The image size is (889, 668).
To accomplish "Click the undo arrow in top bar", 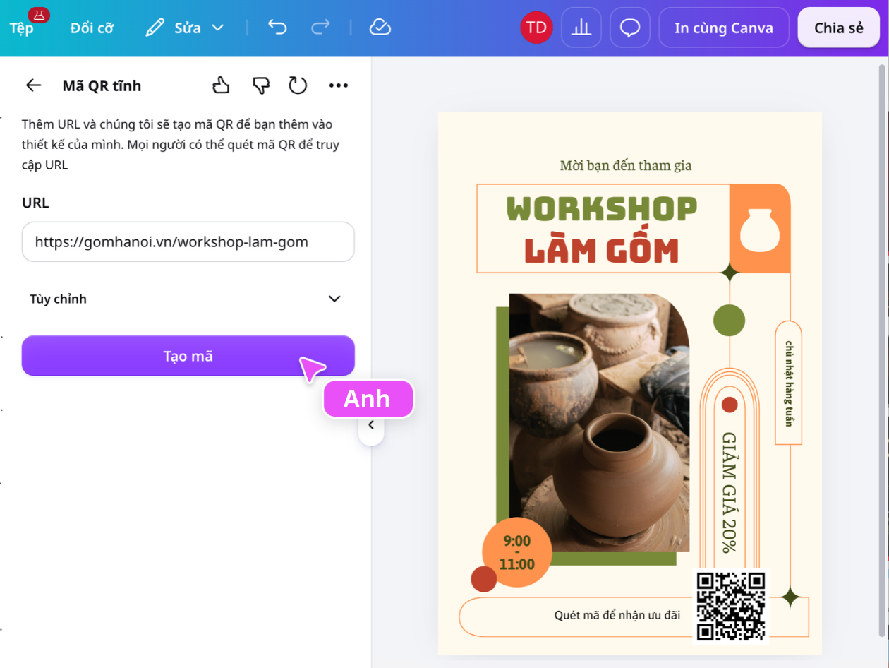I will coord(277,28).
